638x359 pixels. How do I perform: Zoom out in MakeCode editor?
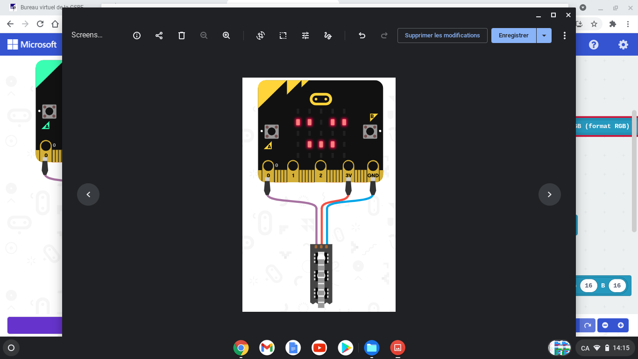tap(605, 325)
